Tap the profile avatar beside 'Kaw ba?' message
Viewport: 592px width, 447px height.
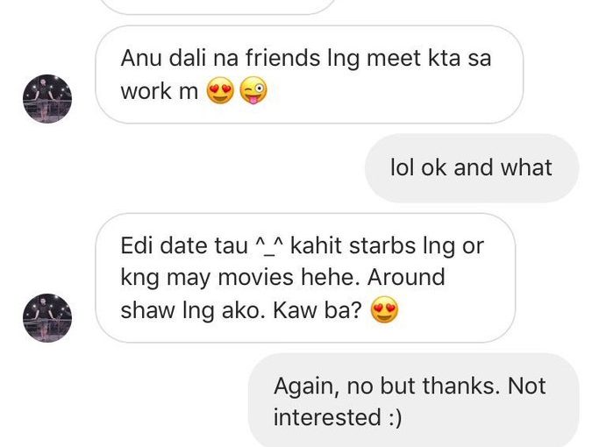click(x=47, y=318)
